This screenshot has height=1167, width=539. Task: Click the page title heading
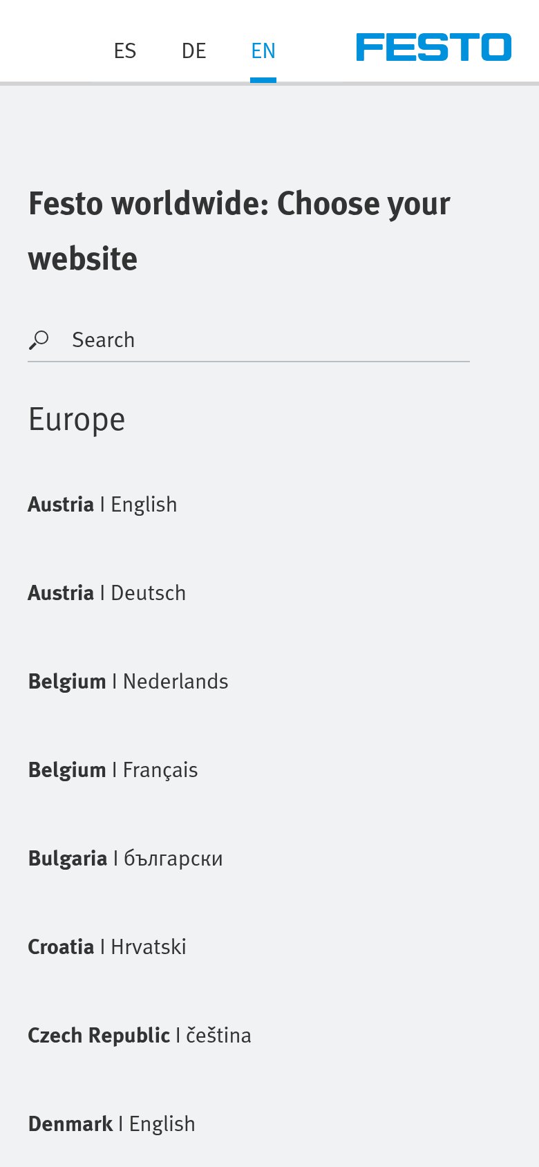(x=239, y=231)
